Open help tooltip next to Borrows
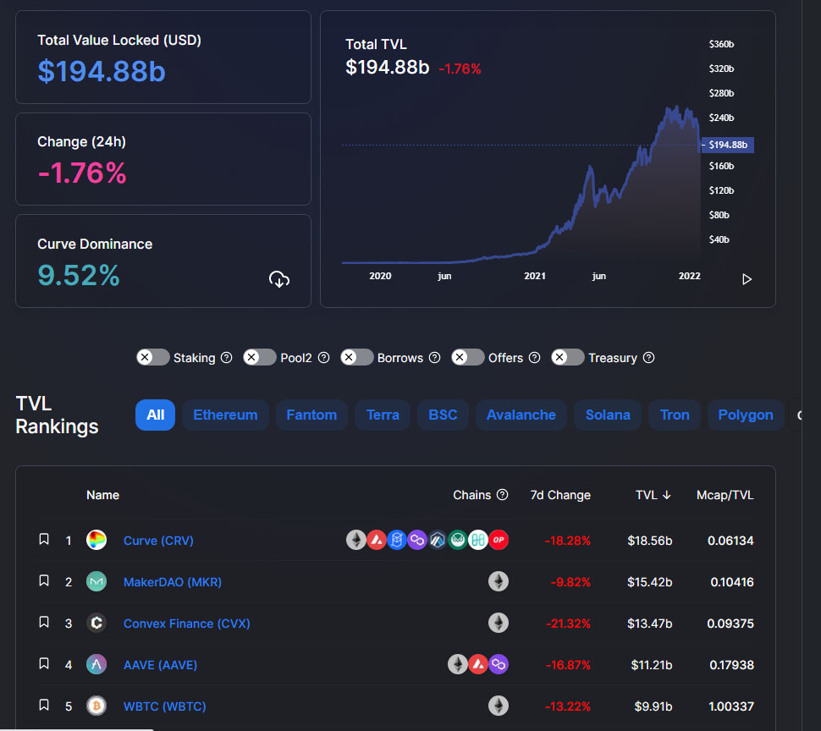 pyautogui.click(x=434, y=357)
